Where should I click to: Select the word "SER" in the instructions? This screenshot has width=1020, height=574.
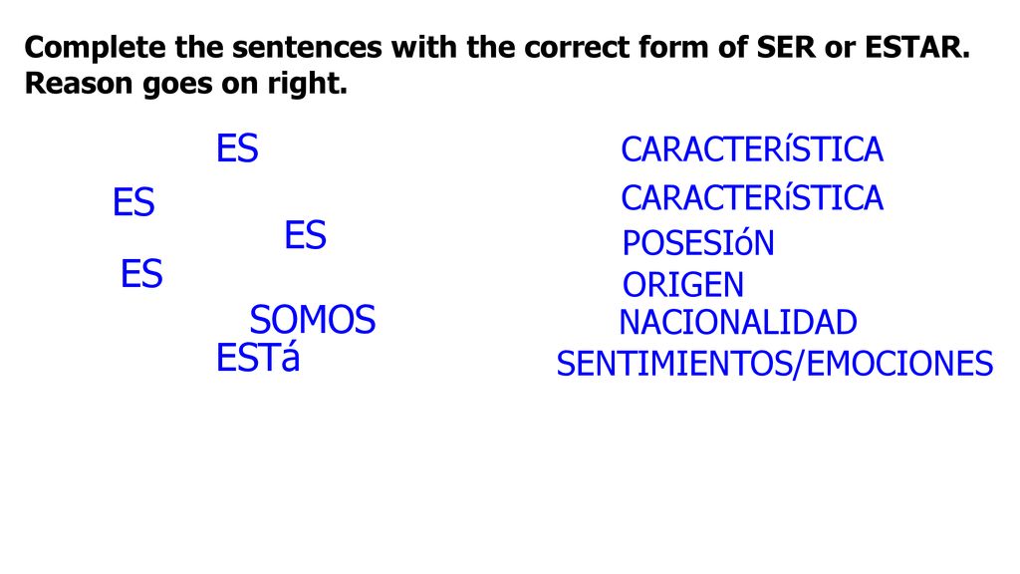(786, 47)
